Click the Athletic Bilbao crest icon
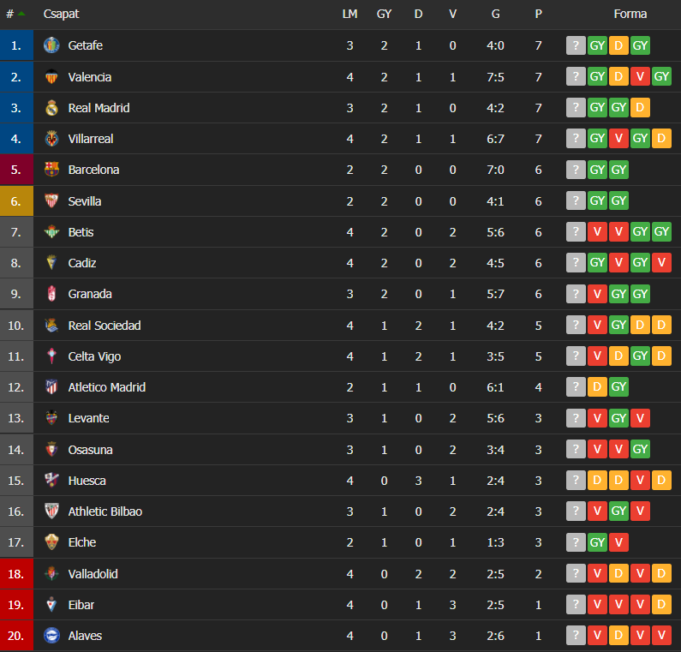The height and width of the screenshot is (652, 681). 51,511
